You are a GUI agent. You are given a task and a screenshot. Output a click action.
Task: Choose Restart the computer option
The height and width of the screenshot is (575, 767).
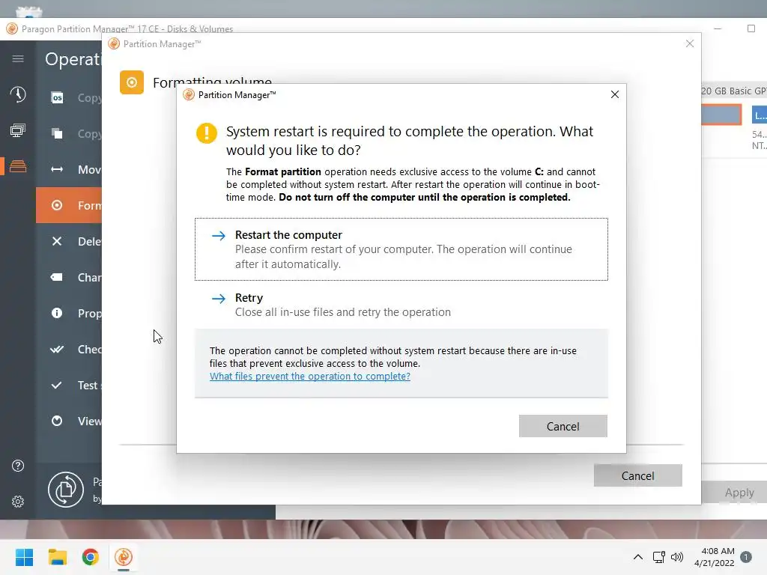point(401,249)
